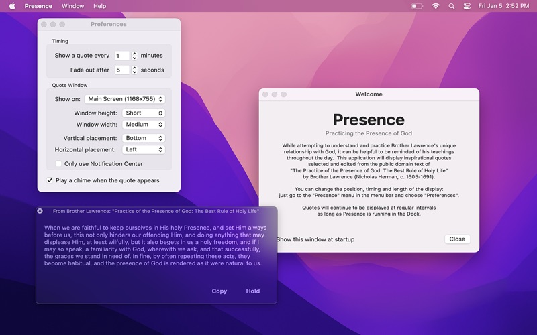Open Control Center icon in menu bar
The image size is (537, 335).
coord(467,6)
